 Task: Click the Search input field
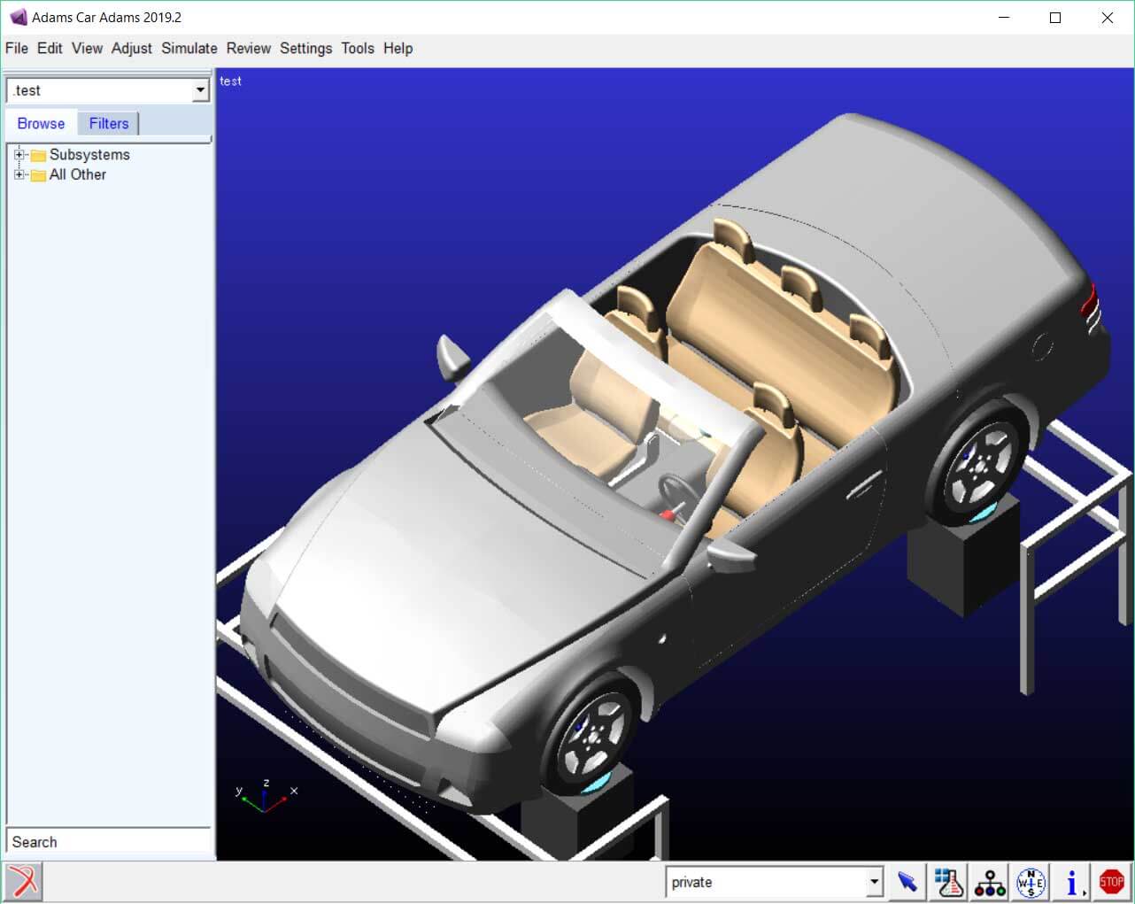click(x=108, y=841)
